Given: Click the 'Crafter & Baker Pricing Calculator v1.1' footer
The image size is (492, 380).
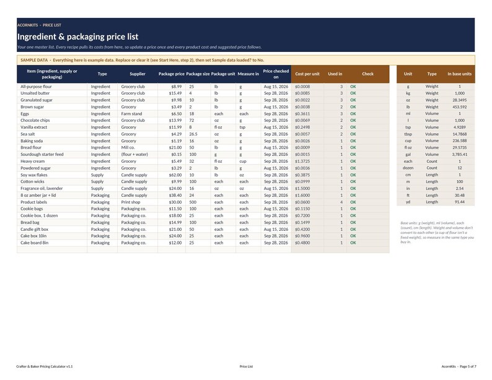Looking at the screenshot, I should [x=45, y=366].
